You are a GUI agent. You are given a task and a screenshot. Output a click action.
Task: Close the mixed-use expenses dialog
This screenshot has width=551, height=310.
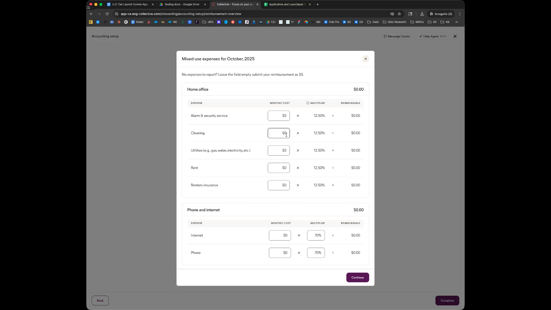tap(365, 59)
